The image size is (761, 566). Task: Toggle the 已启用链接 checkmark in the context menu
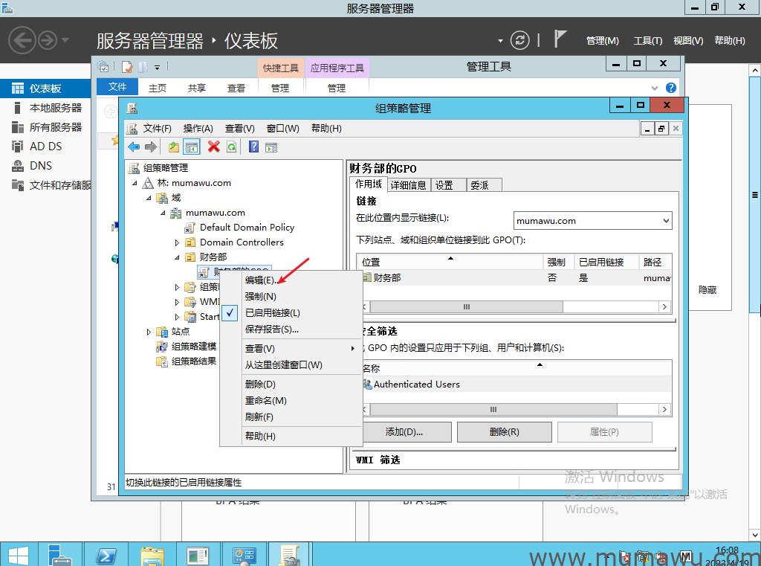(229, 313)
